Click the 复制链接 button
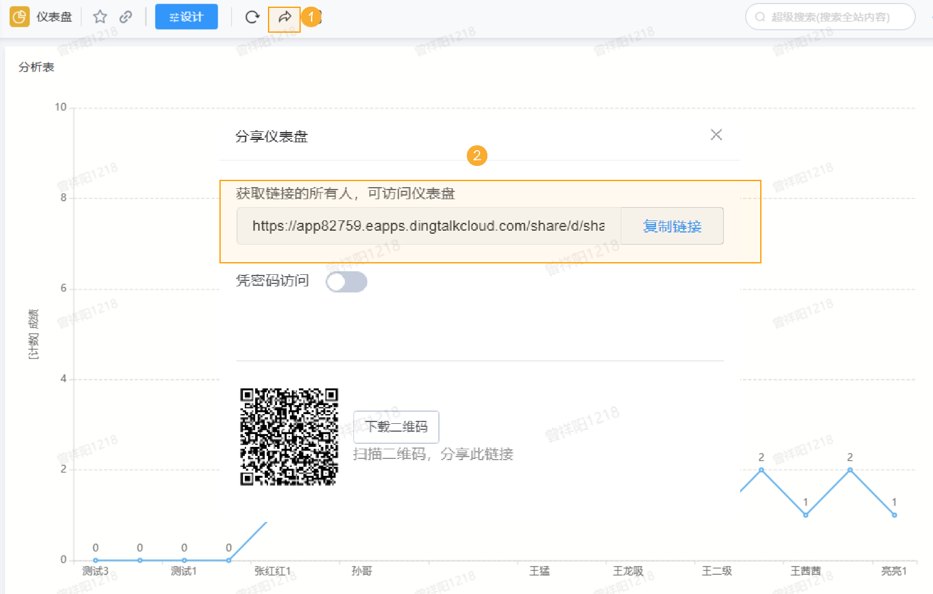This screenshot has width=933, height=594. (x=672, y=226)
